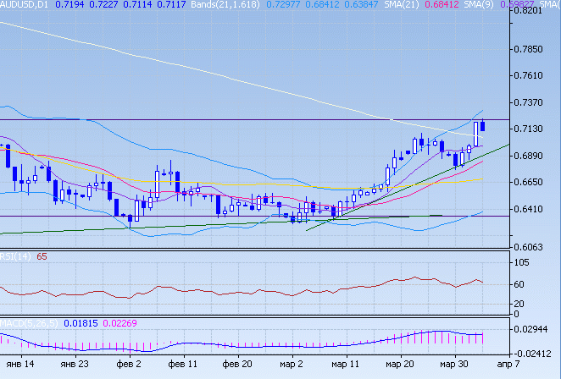The image size is (561, 379).
Task: Click the мар 20 date label
Action: point(398,365)
